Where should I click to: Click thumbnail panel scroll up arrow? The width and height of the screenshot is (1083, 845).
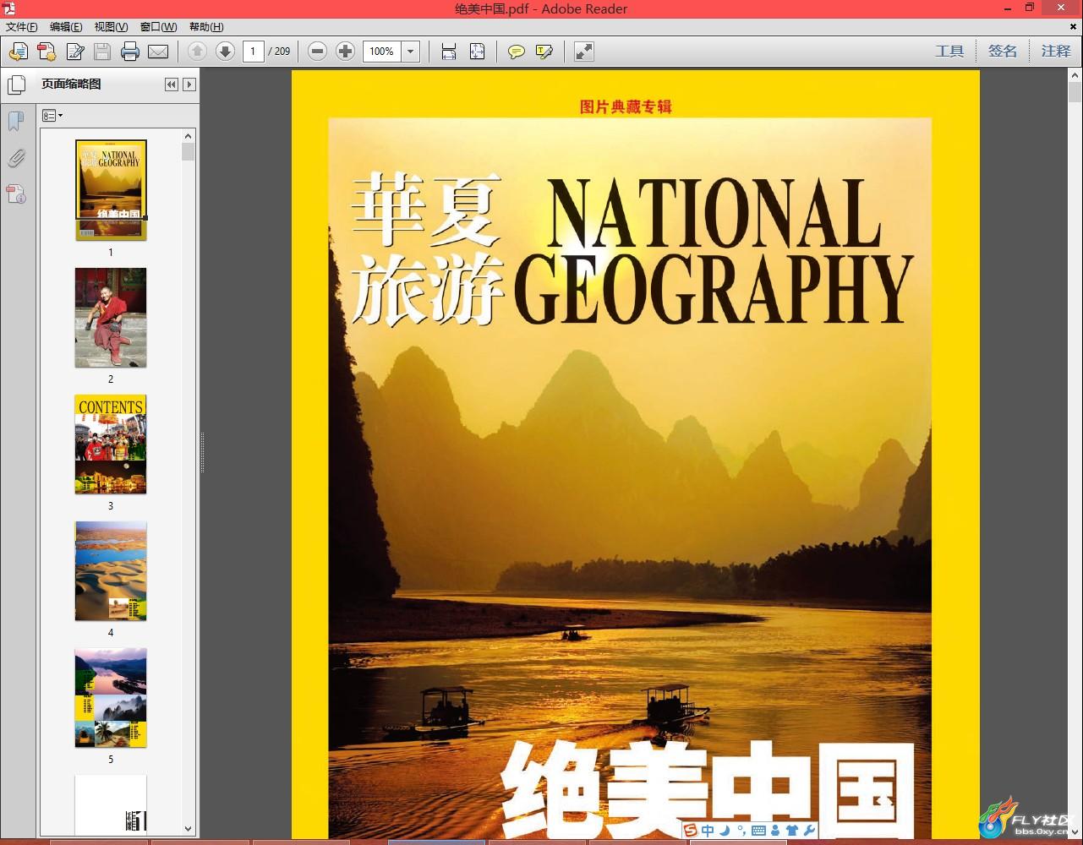[x=189, y=136]
